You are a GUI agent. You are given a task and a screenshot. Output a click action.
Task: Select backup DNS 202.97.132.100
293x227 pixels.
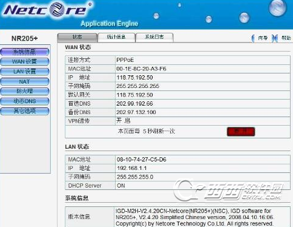(136, 112)
